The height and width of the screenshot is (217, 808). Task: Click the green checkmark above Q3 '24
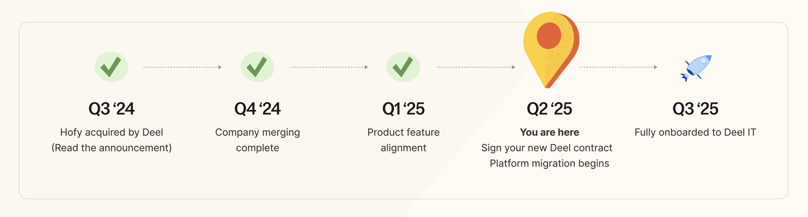[111, 67]
